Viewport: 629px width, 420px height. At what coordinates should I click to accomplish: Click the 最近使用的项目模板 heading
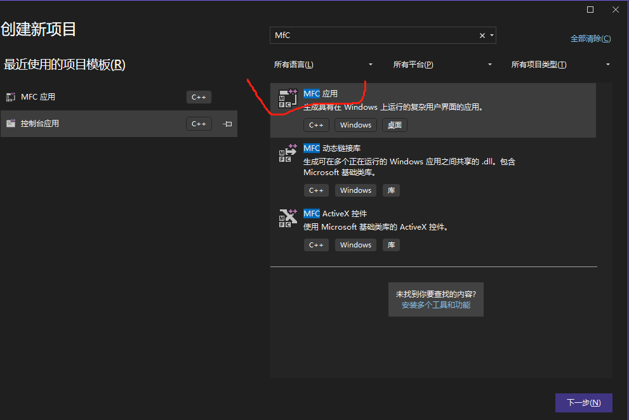point(65,65)
